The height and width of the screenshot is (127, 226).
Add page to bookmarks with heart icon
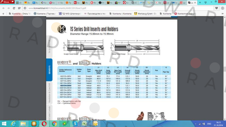click(x=216, y=8)
